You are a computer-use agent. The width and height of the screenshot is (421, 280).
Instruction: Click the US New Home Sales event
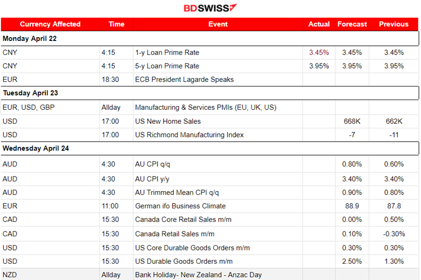pos(167,121)
